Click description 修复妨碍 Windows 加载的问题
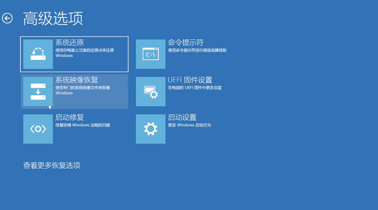 tap(83, 125)
